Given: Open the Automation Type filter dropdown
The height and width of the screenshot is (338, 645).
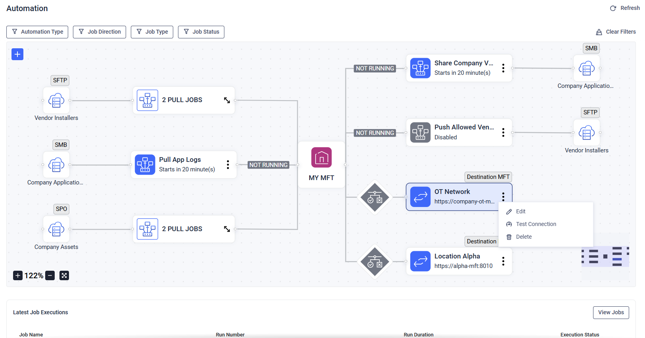Looking at the screenshot, I should [x=37, y=32].
